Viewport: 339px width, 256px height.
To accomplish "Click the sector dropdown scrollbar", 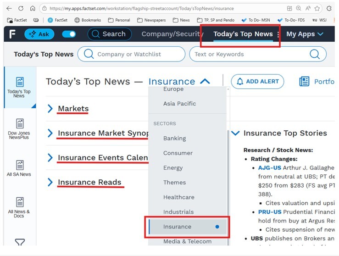I will (228, 188).
